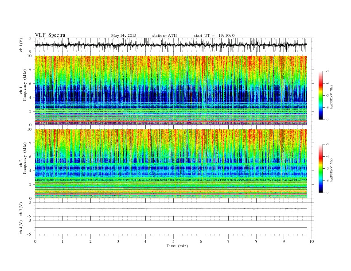Click the "log(PSD)(V²/Hz)" label beside ch.2 colorbar
351x271 pixels.
click(331, 170)
